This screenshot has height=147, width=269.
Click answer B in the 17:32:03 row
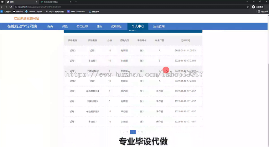pyautogui.click(x=160, y=61)
